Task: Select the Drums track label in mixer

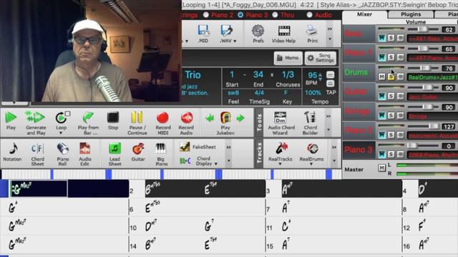Action: pyautogui.click(x=359, y=72)
